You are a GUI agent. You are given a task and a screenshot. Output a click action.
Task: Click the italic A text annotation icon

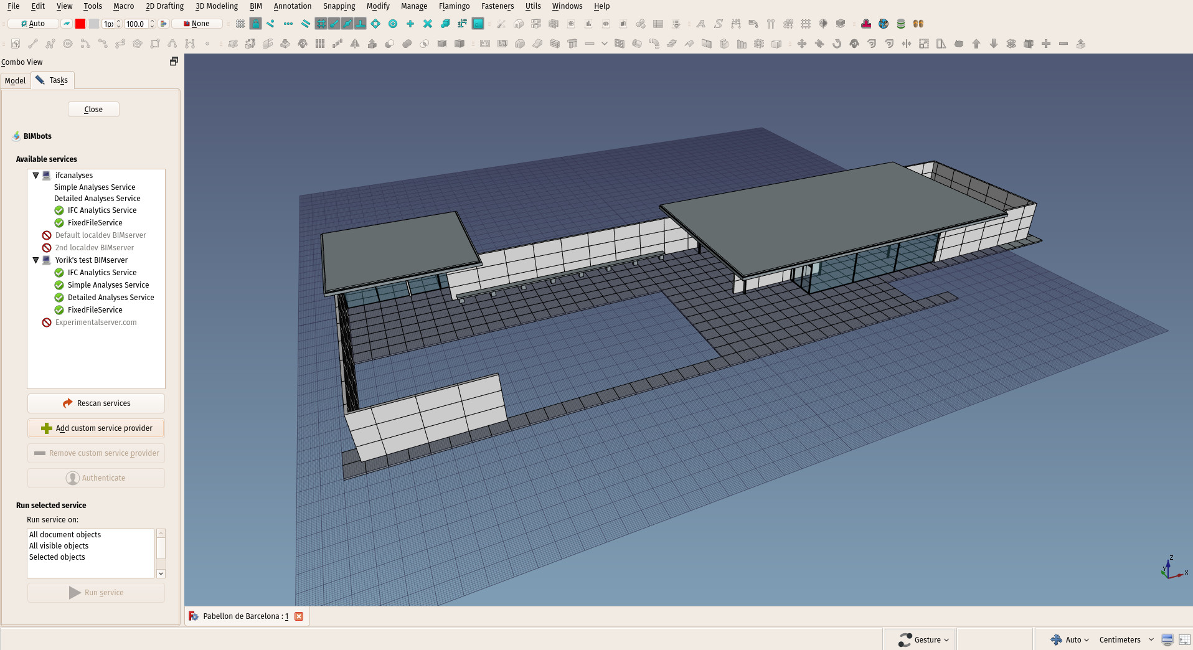pyautogui.click(x=701, y=24)
